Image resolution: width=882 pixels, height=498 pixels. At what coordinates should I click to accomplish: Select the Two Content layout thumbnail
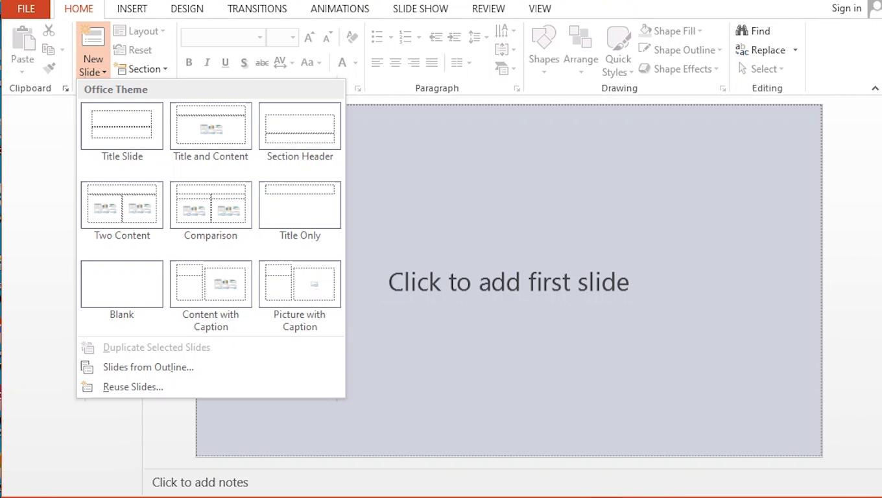click(122, 205)
